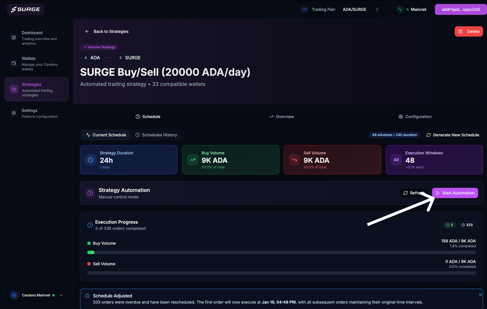The image size is (487, 309).
Task: Click the Settings gear icon in sidebar
Action: coord(14,113)
